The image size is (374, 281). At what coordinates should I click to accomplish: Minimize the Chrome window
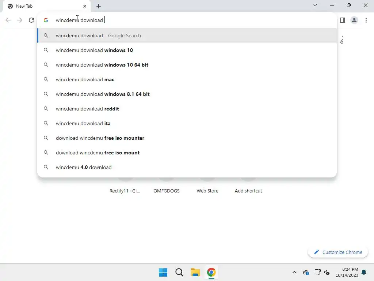[332, 5]
